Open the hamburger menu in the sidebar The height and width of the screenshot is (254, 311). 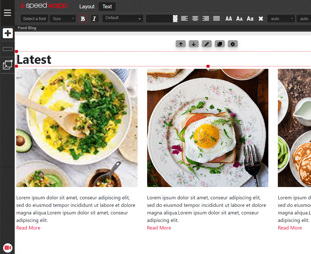7,13
